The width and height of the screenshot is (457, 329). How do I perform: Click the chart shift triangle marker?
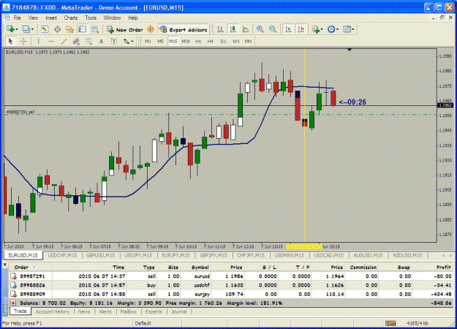[350, 50]
